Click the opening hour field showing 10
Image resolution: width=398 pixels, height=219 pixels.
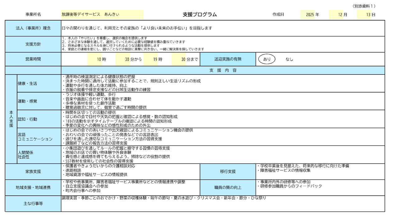(95, 59)
